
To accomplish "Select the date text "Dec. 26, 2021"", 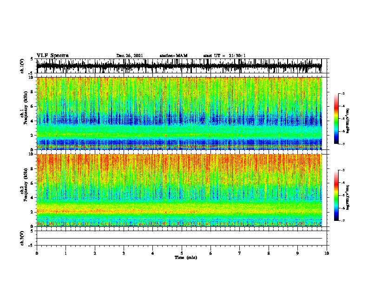I will tap(130, 56).
